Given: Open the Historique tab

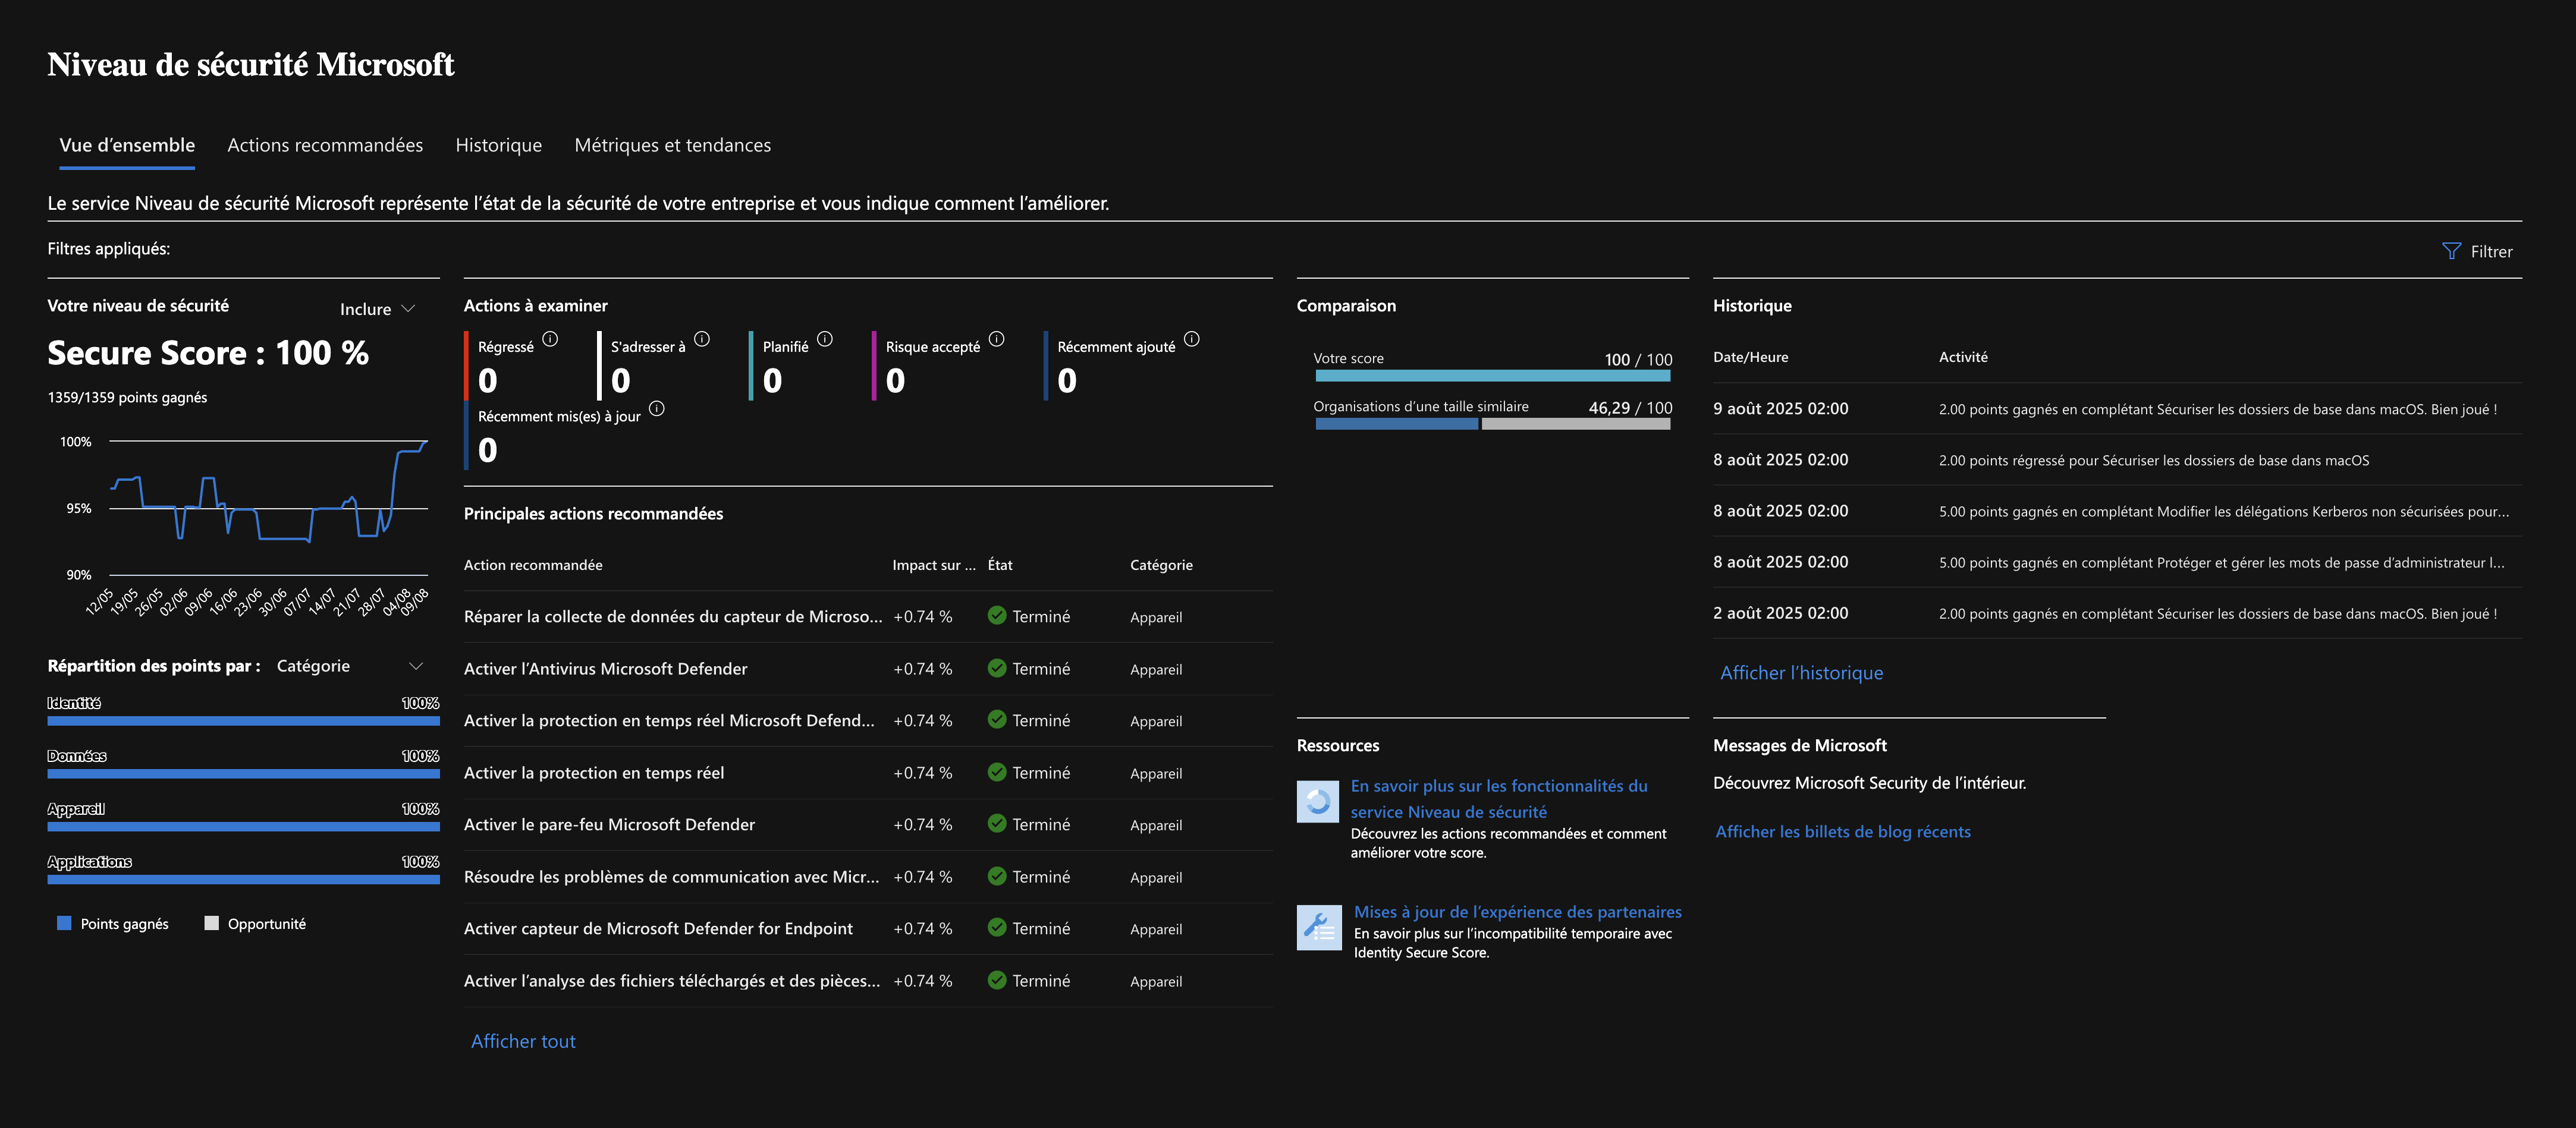Looking at the screenshot, I should [498, 145].
